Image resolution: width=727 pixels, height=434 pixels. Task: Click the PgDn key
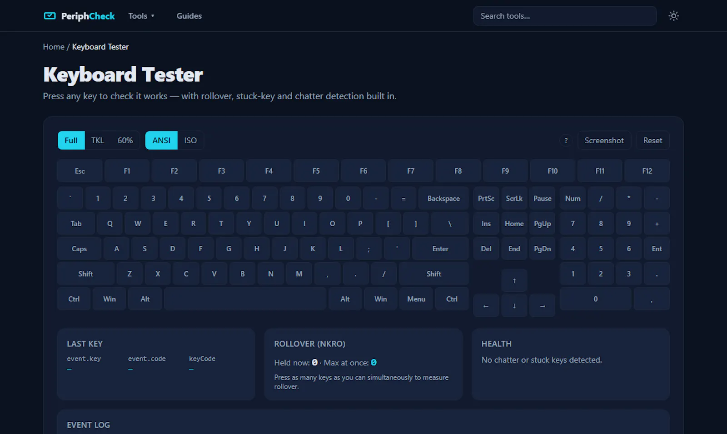tap(543, 249)
